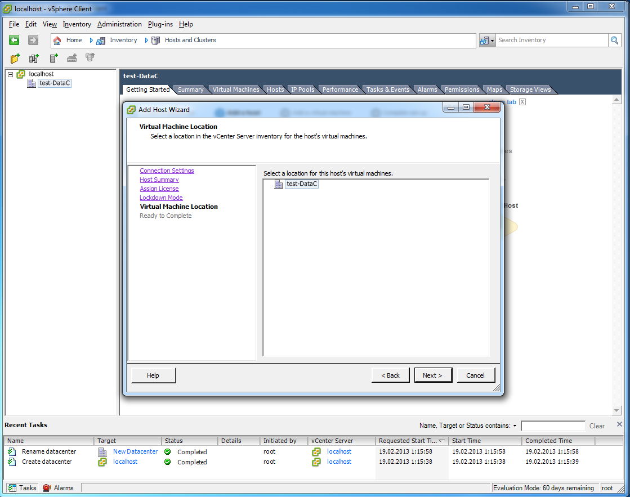Click the gray Forward navigation arrow
The width and height of the screenshot is (630, 497).
pyautogui.click(x=33, y=40)
